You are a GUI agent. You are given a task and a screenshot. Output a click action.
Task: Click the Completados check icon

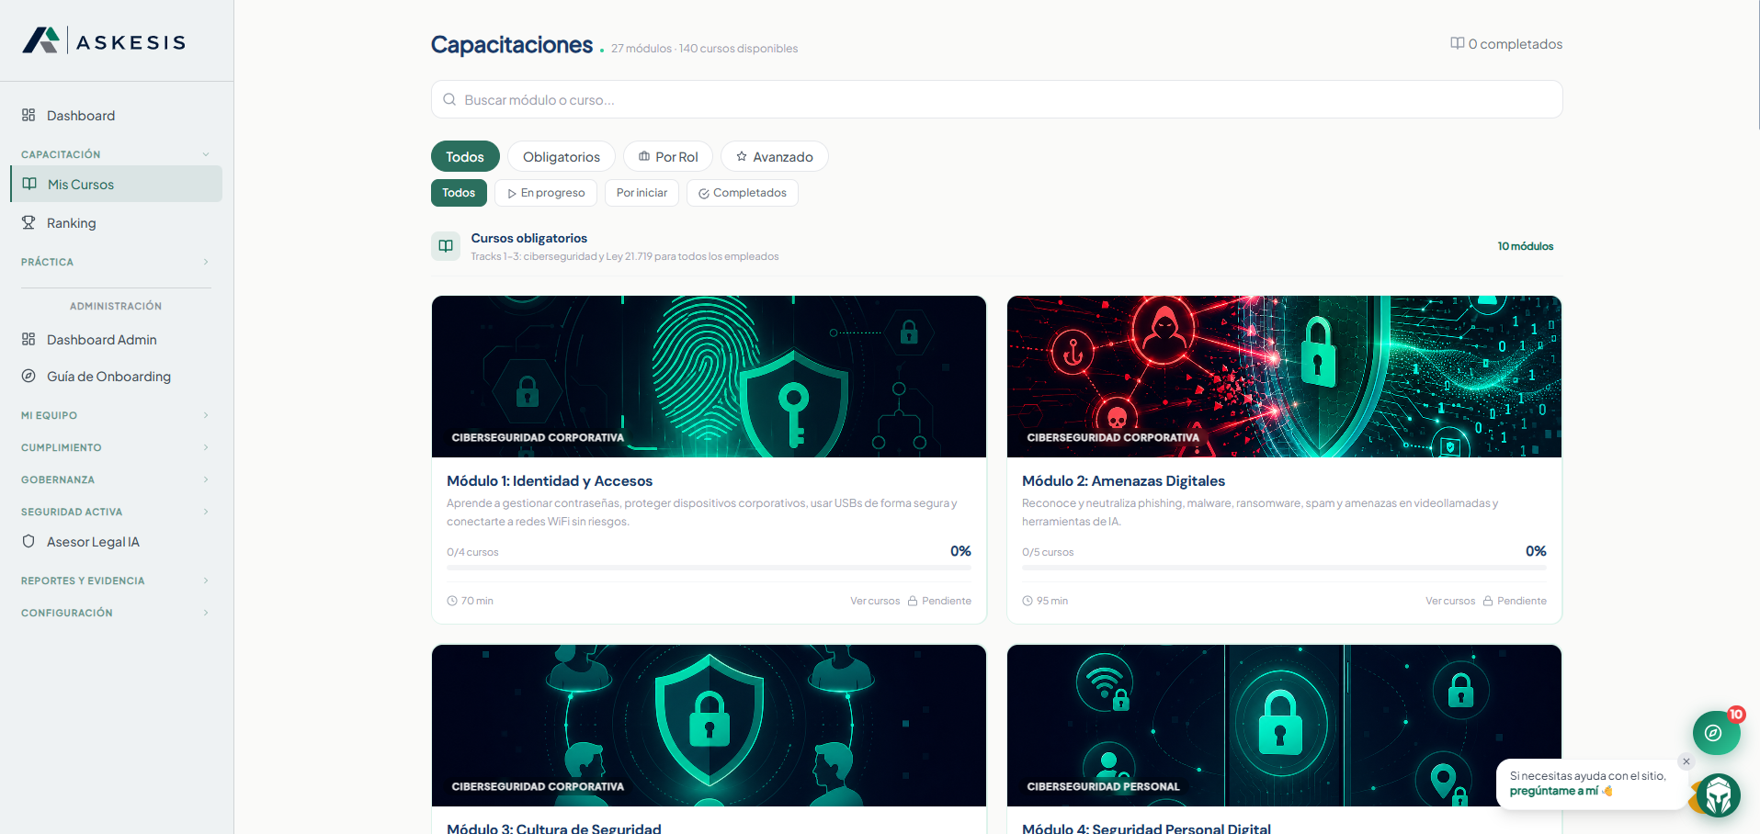(x=704, y=193)
